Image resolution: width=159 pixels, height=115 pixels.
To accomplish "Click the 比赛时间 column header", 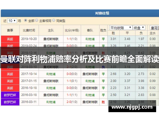I will 29,30.
